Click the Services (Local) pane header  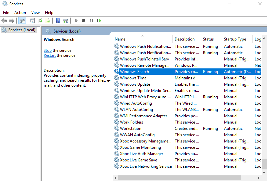(67, 31)
